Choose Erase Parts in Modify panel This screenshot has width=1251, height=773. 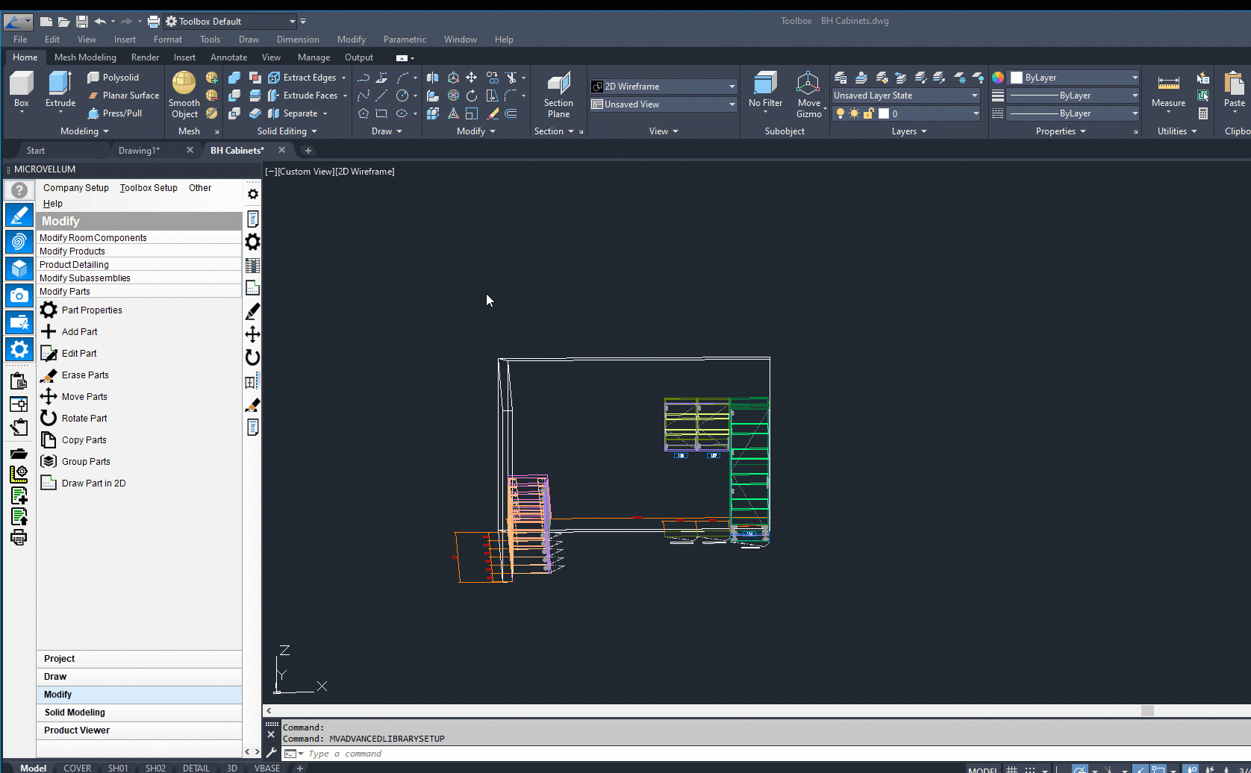click(85, 375)
